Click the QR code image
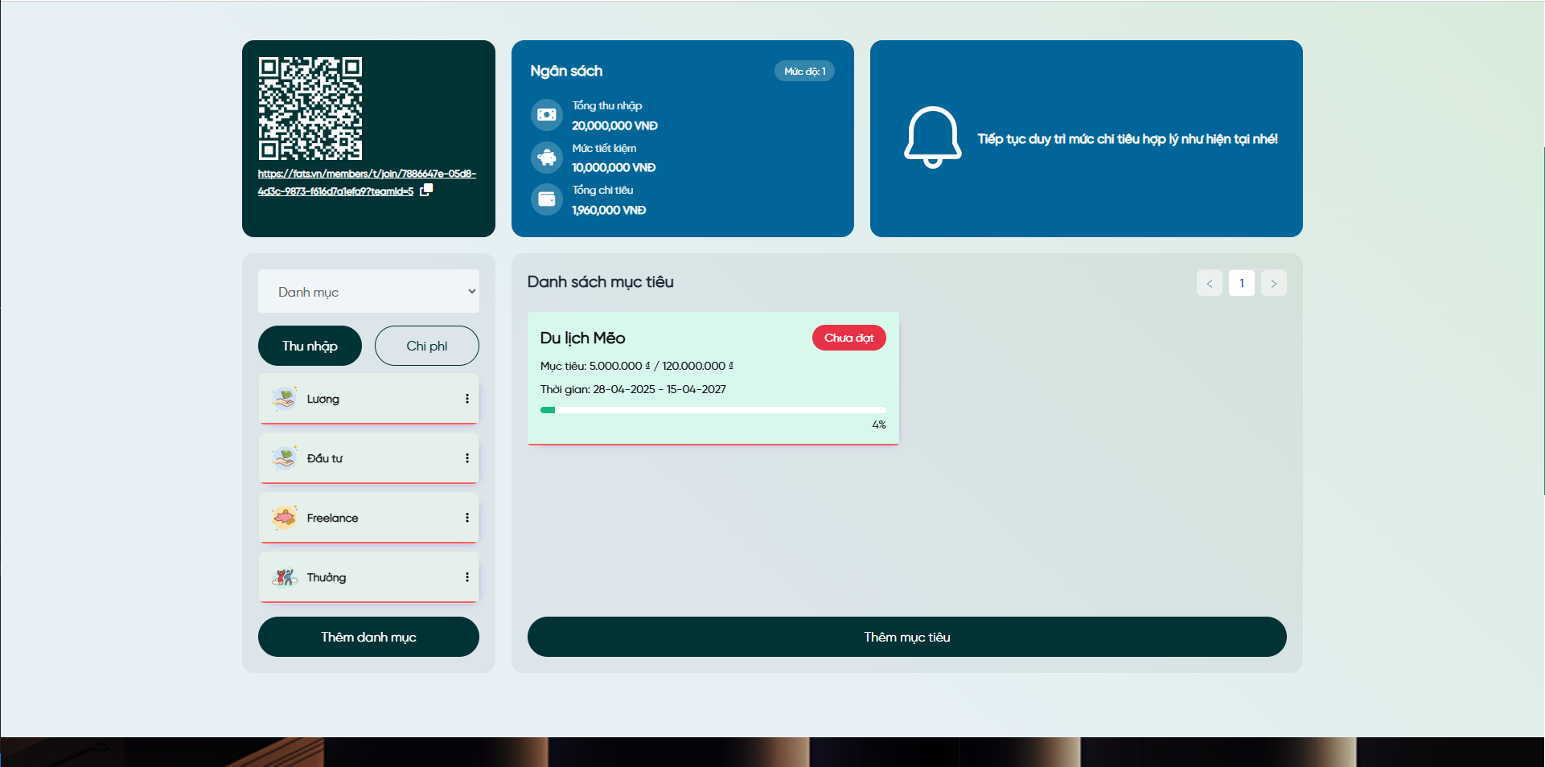Screen dimensions: 1545x767 (310, 109)
